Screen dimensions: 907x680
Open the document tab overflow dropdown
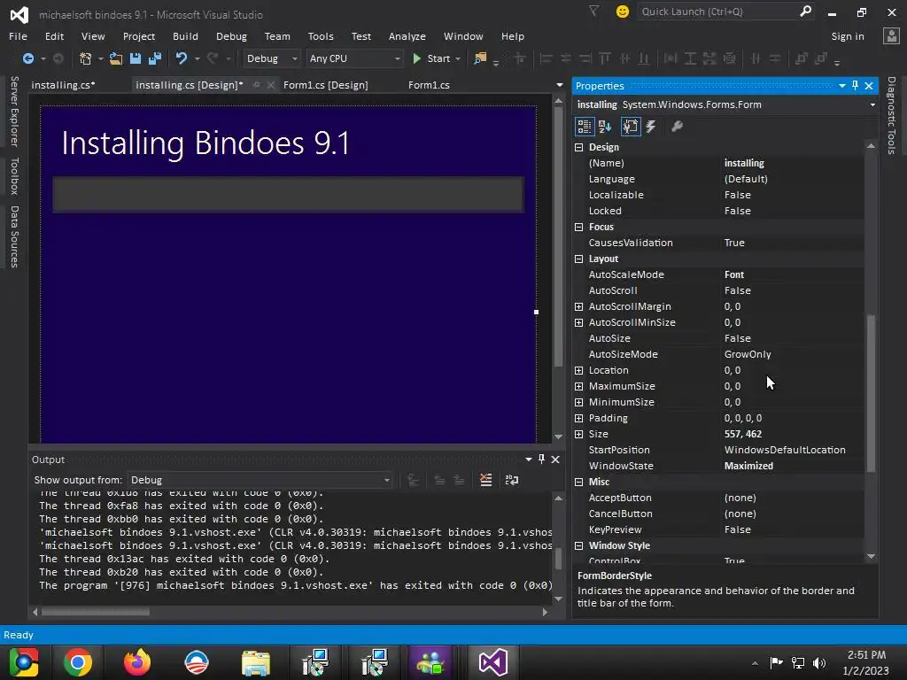coord(560,85)
